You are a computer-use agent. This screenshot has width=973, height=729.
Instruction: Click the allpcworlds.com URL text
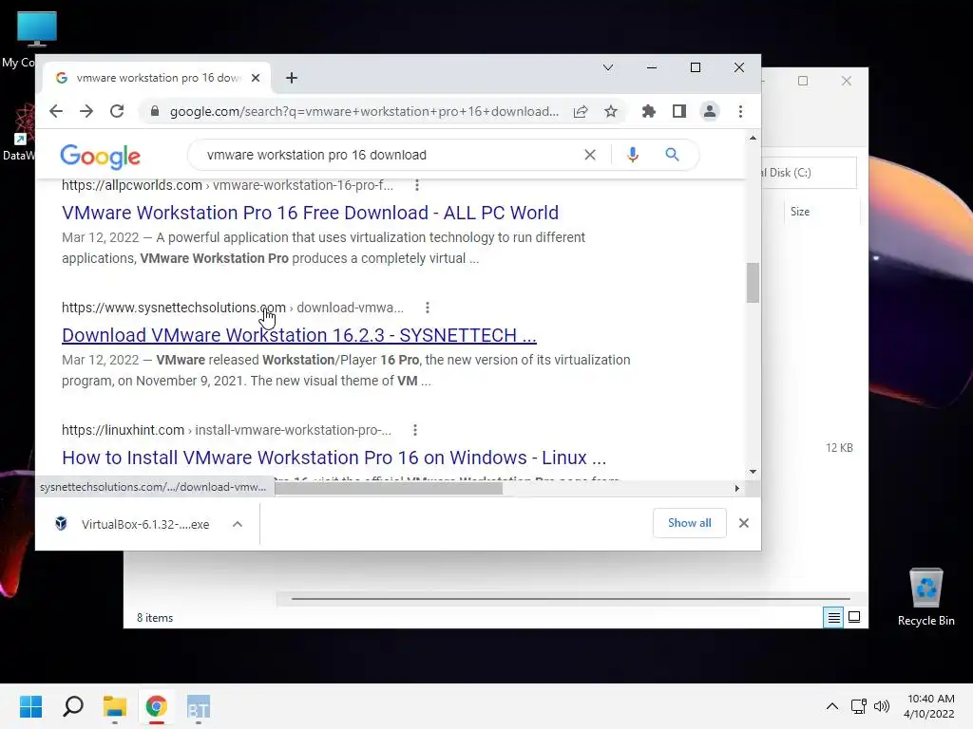click(131, 185)
